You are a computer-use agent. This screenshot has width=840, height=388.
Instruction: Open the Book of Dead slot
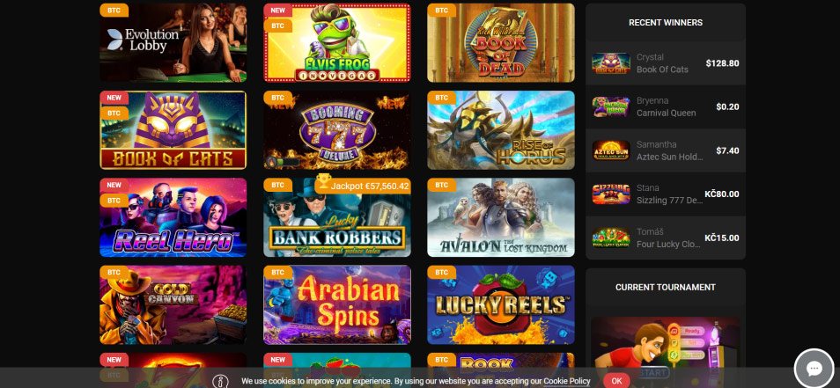point(501,43)
